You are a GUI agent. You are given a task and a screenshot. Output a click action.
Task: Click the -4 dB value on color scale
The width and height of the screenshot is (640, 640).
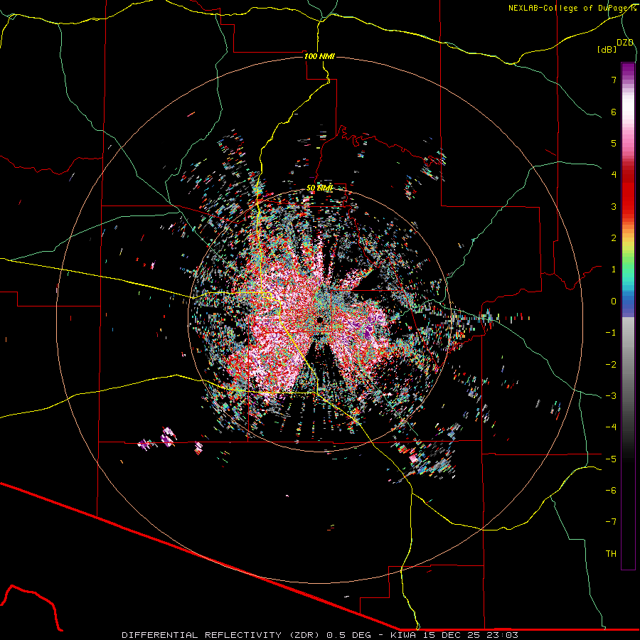(611, 427)
